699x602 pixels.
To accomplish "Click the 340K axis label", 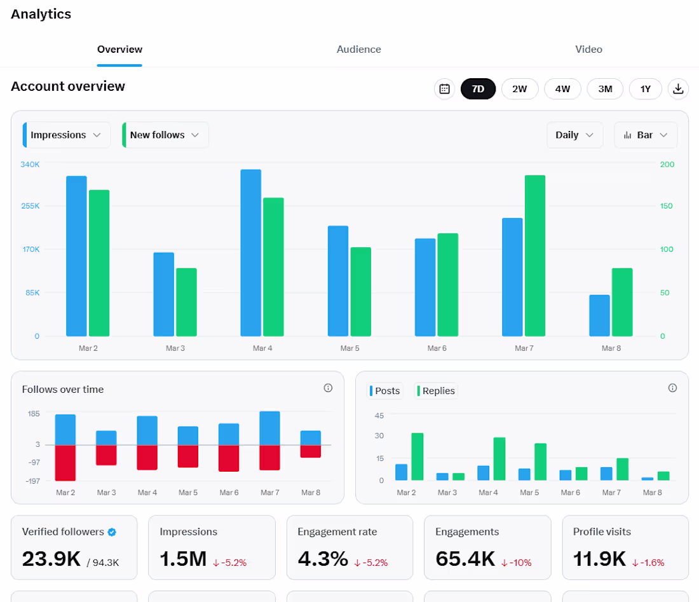I will pos(30,165).
